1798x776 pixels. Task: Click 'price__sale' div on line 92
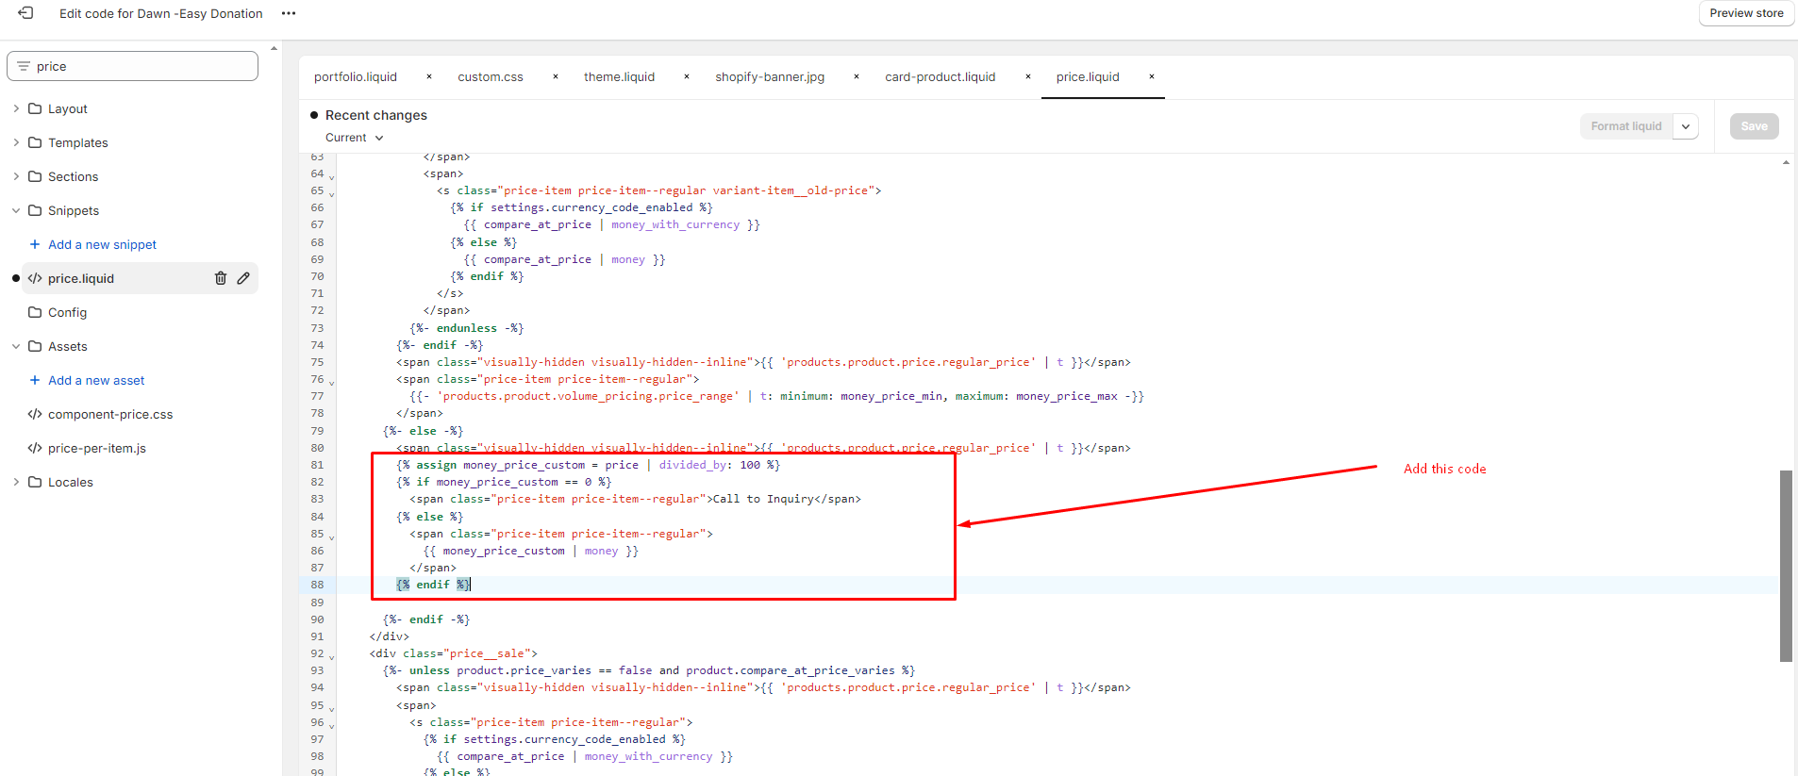pyautogui.click(x=487, y=653)
